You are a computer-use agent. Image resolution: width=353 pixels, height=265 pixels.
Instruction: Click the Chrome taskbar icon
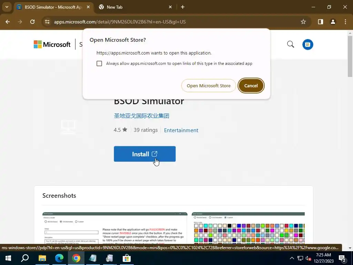point(76,258)
